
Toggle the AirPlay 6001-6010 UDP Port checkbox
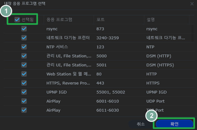tap(24, 101)
